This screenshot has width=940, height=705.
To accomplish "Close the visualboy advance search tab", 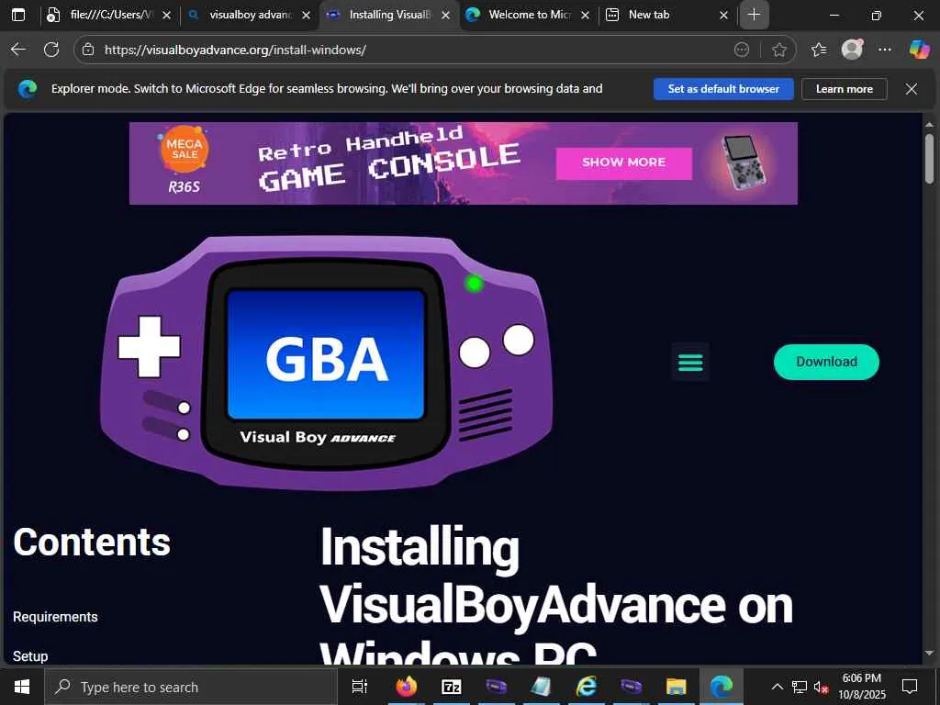I will tap(306, 16).
